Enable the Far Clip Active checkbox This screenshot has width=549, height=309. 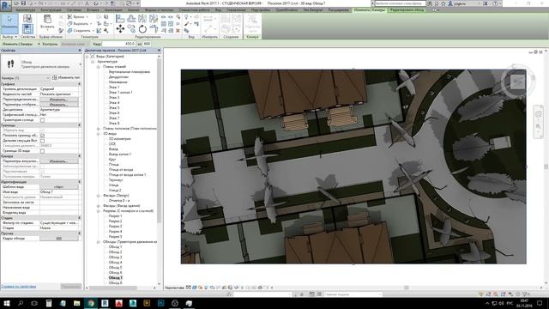coord(42,141)
